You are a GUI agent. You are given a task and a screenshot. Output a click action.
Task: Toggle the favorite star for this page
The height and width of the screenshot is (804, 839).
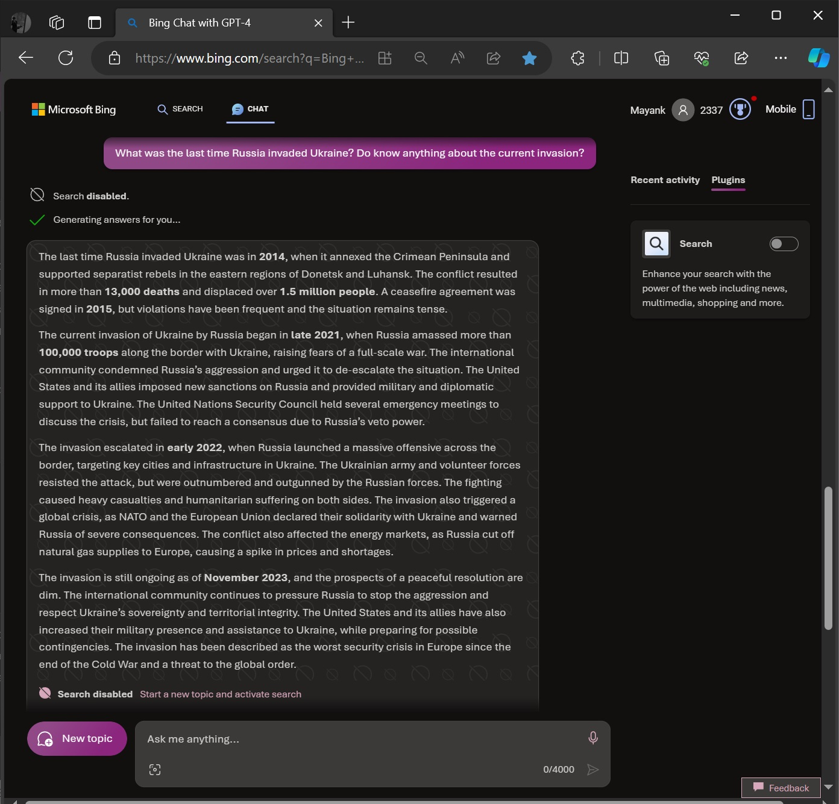point(529,58)
